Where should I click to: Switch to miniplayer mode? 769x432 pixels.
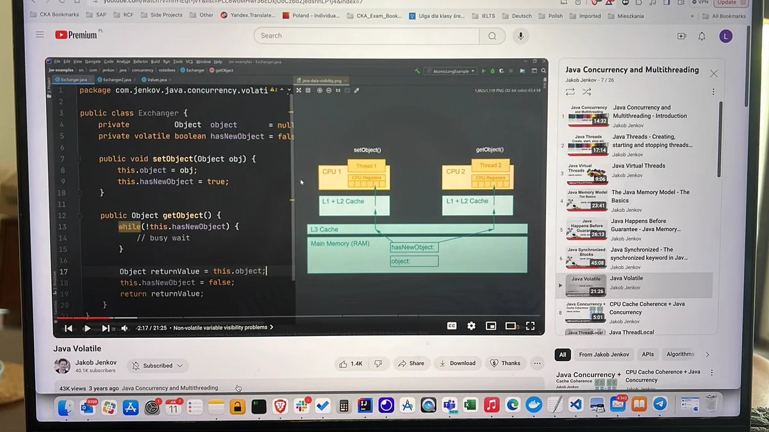[491, 326]
